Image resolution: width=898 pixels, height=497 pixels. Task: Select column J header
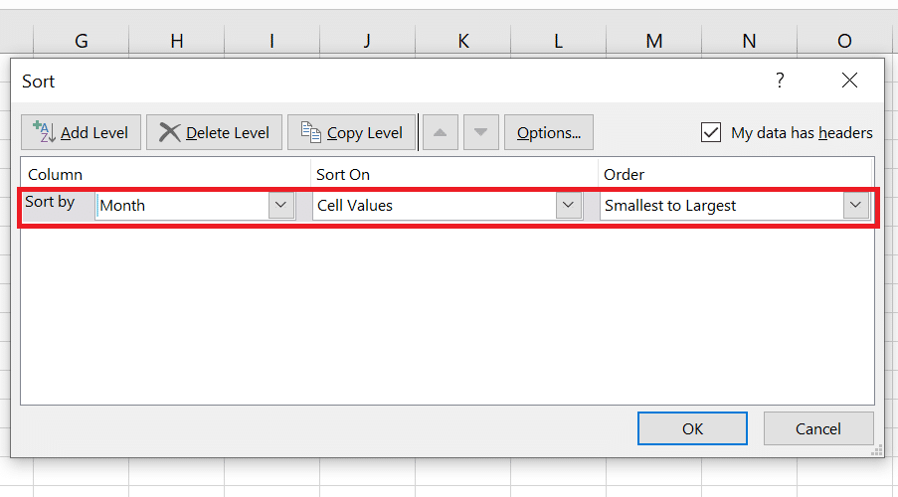click(x=367, y=41)
